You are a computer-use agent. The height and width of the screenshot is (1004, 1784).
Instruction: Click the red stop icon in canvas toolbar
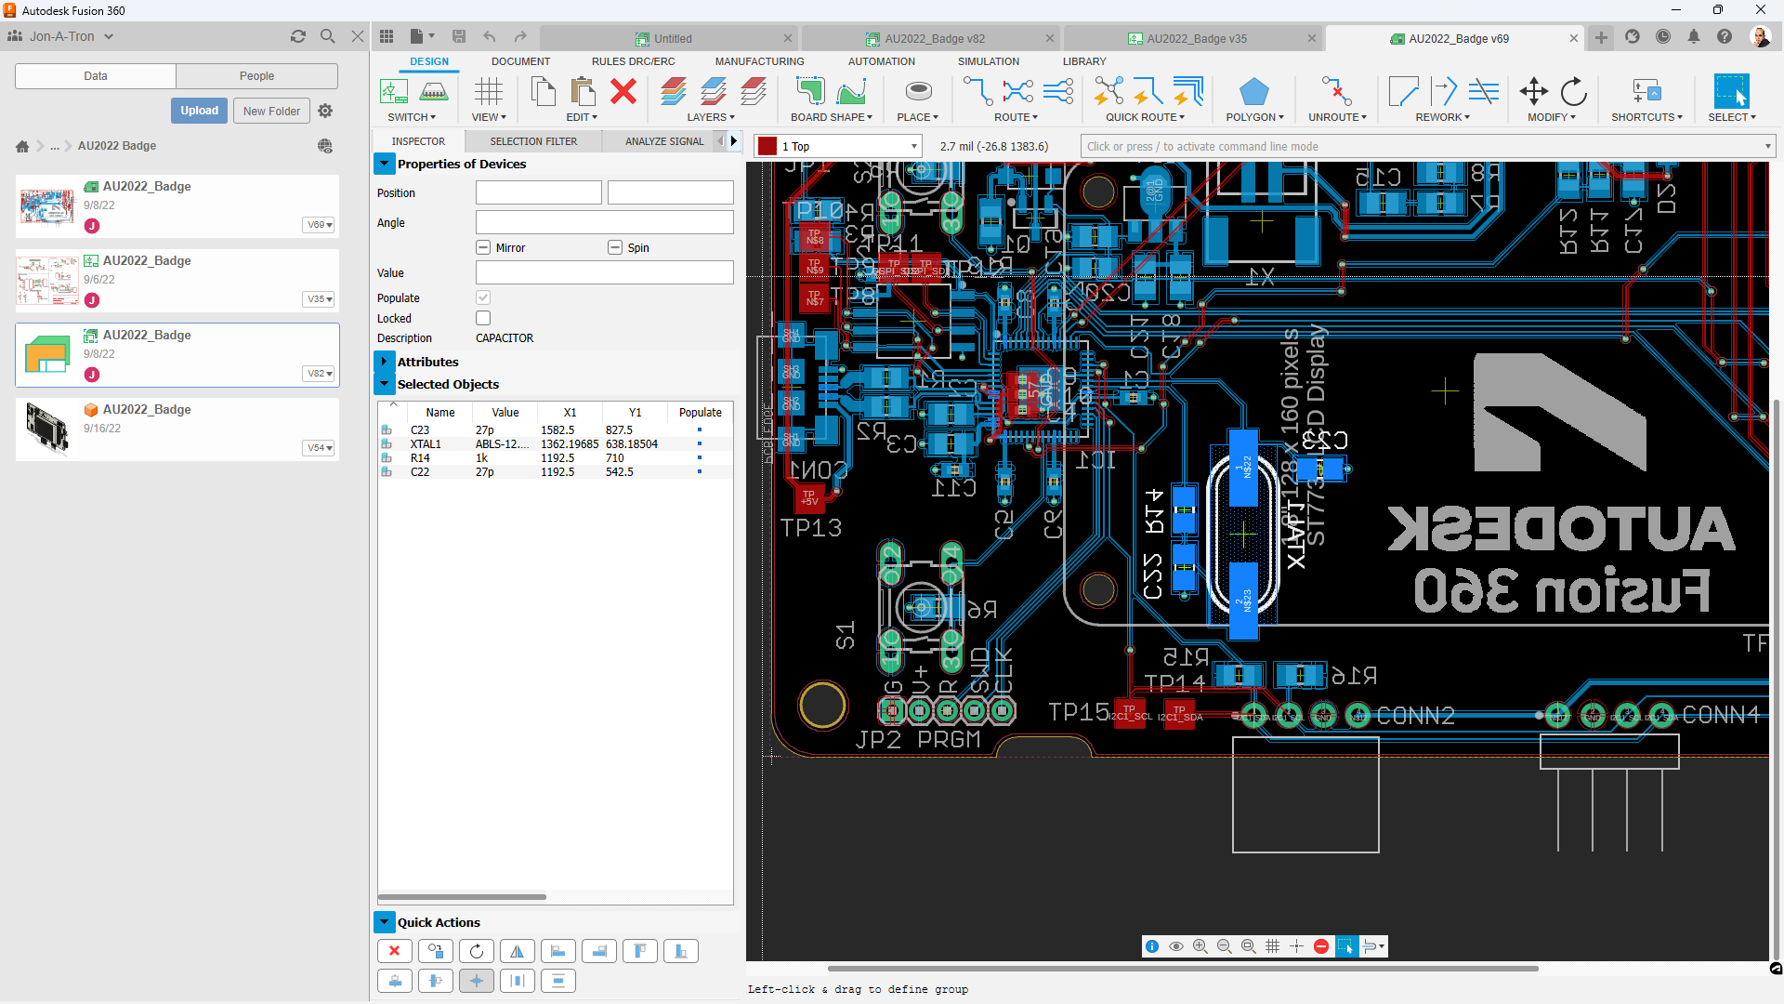[x=1321, y=946]
